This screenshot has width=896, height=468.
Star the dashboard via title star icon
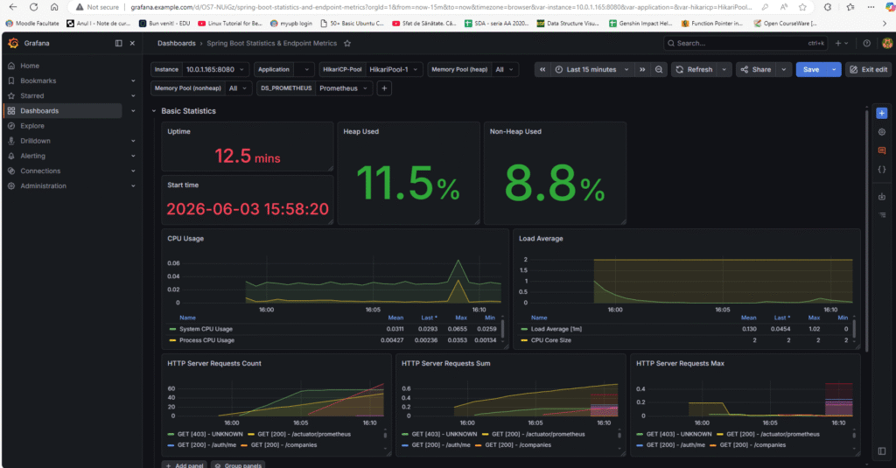pos(346,44)
